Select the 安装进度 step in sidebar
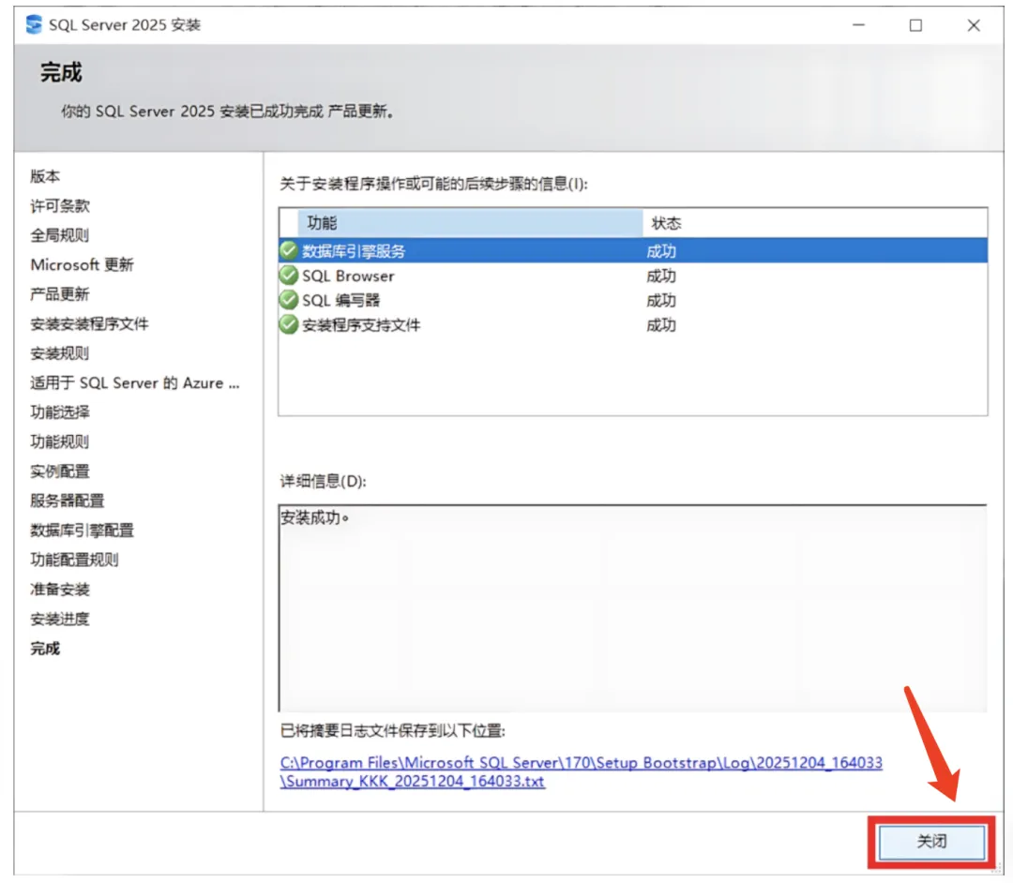Viewport: 1013px width, 883px height. coord(60,619)
